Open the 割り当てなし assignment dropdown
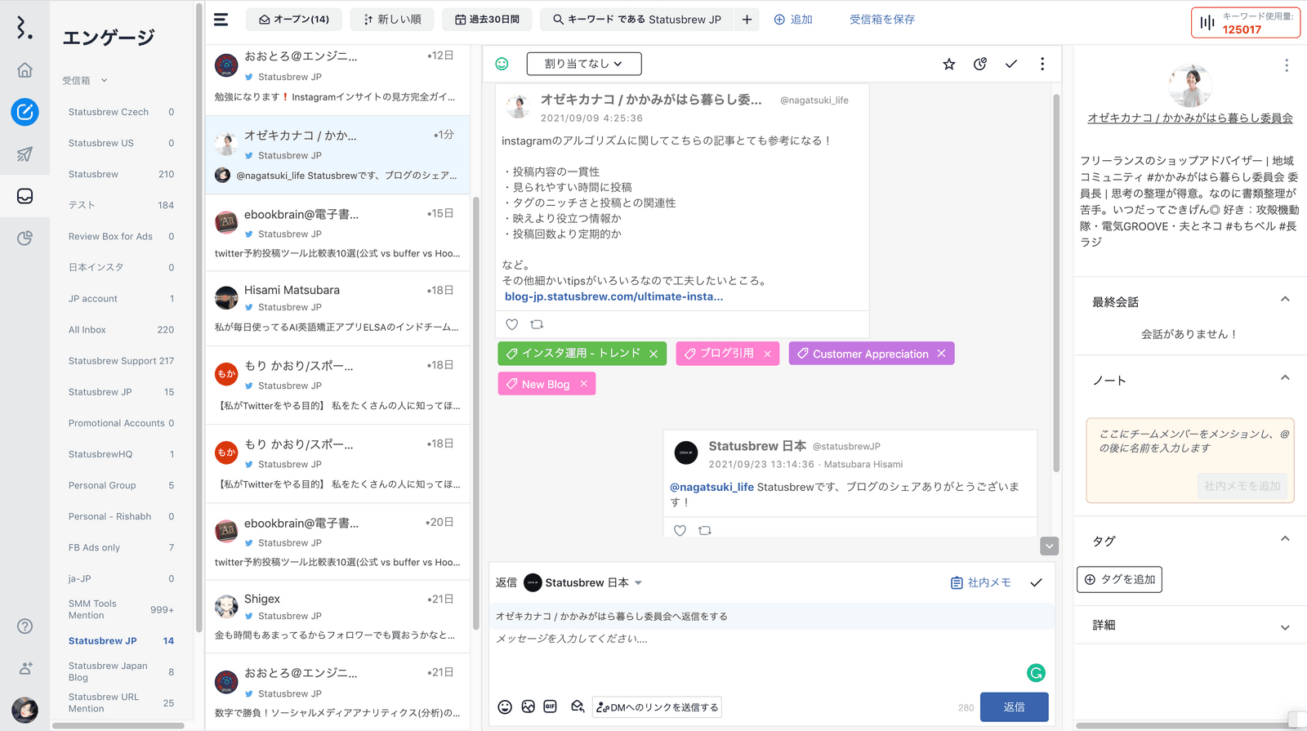 (x=583, y=64)
